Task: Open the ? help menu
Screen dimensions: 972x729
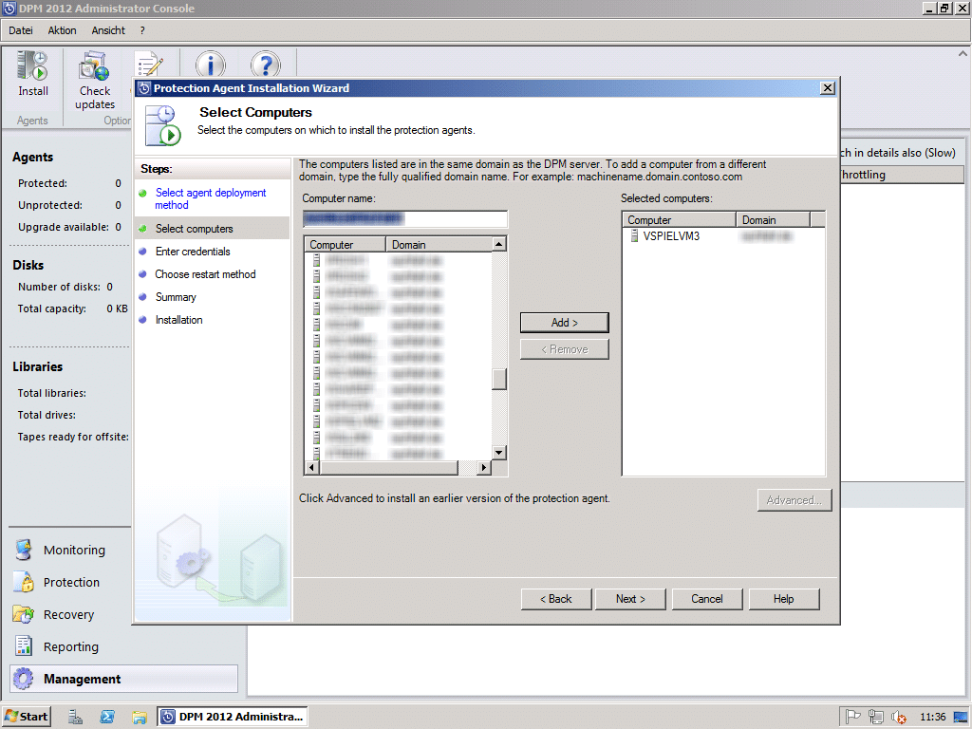Action: tap(142, 30)
